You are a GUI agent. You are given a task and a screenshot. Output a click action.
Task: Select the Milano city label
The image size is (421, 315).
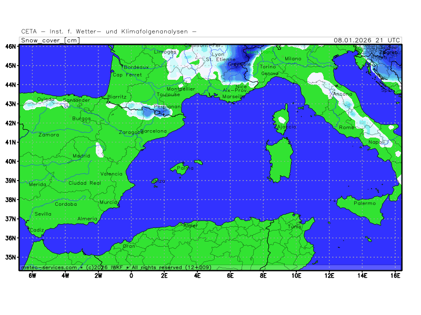coord(293,59)
